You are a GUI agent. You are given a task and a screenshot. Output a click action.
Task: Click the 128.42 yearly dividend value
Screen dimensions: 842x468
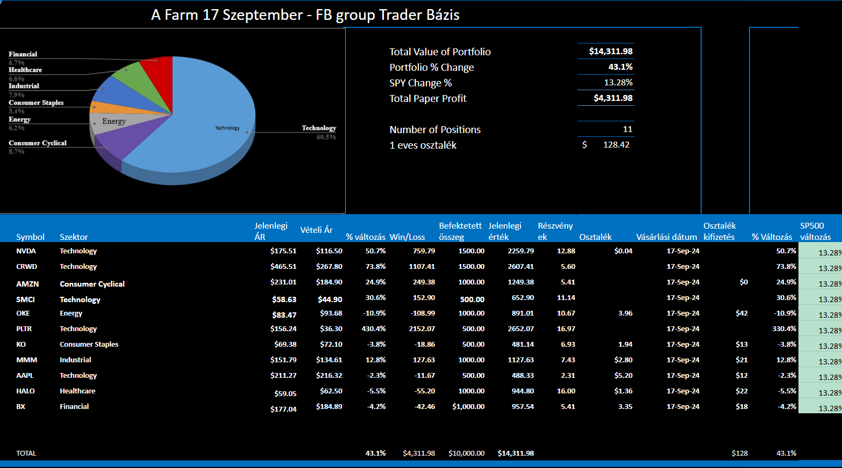616,145
